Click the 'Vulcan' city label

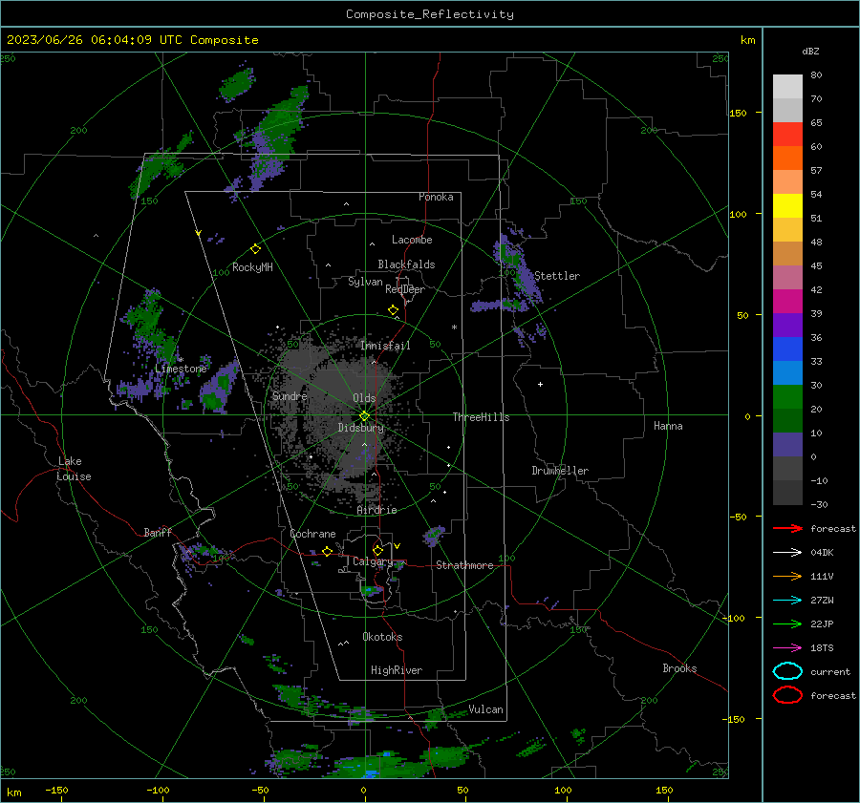(485, 709)
